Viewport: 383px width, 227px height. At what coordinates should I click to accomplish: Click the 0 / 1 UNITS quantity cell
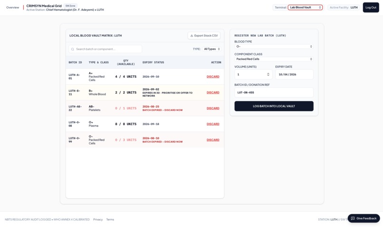(x=126, y=109)
